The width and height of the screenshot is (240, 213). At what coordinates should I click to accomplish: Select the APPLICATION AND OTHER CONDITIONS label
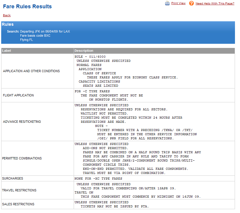coord(31,71)
